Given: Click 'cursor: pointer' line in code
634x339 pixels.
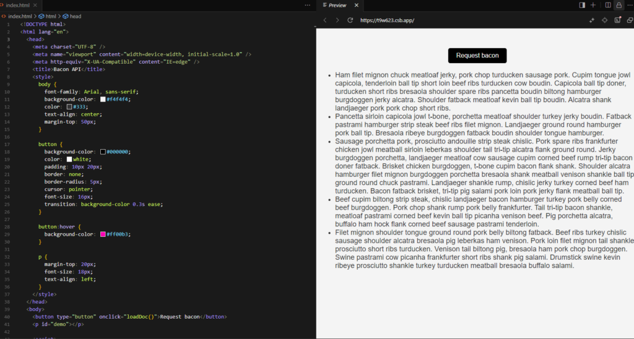Looking at the screenshot, I should coord(68,189).
